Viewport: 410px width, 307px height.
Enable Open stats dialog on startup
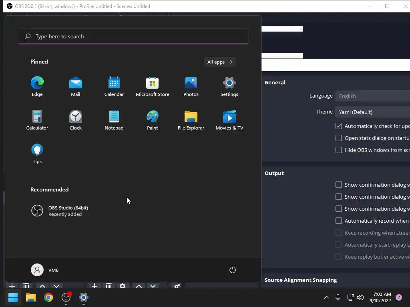point(339,138)
